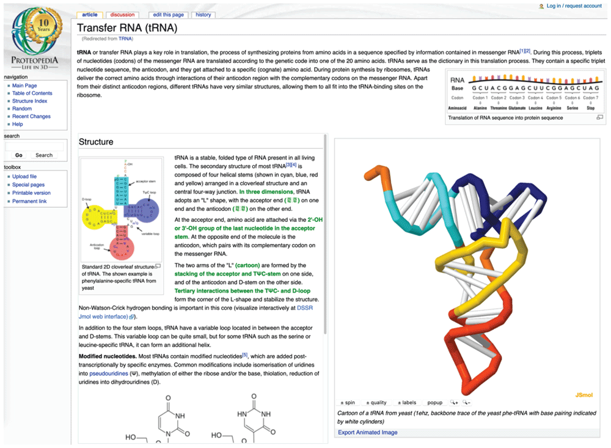Click the Export Animated Image link

click(367, 432)
